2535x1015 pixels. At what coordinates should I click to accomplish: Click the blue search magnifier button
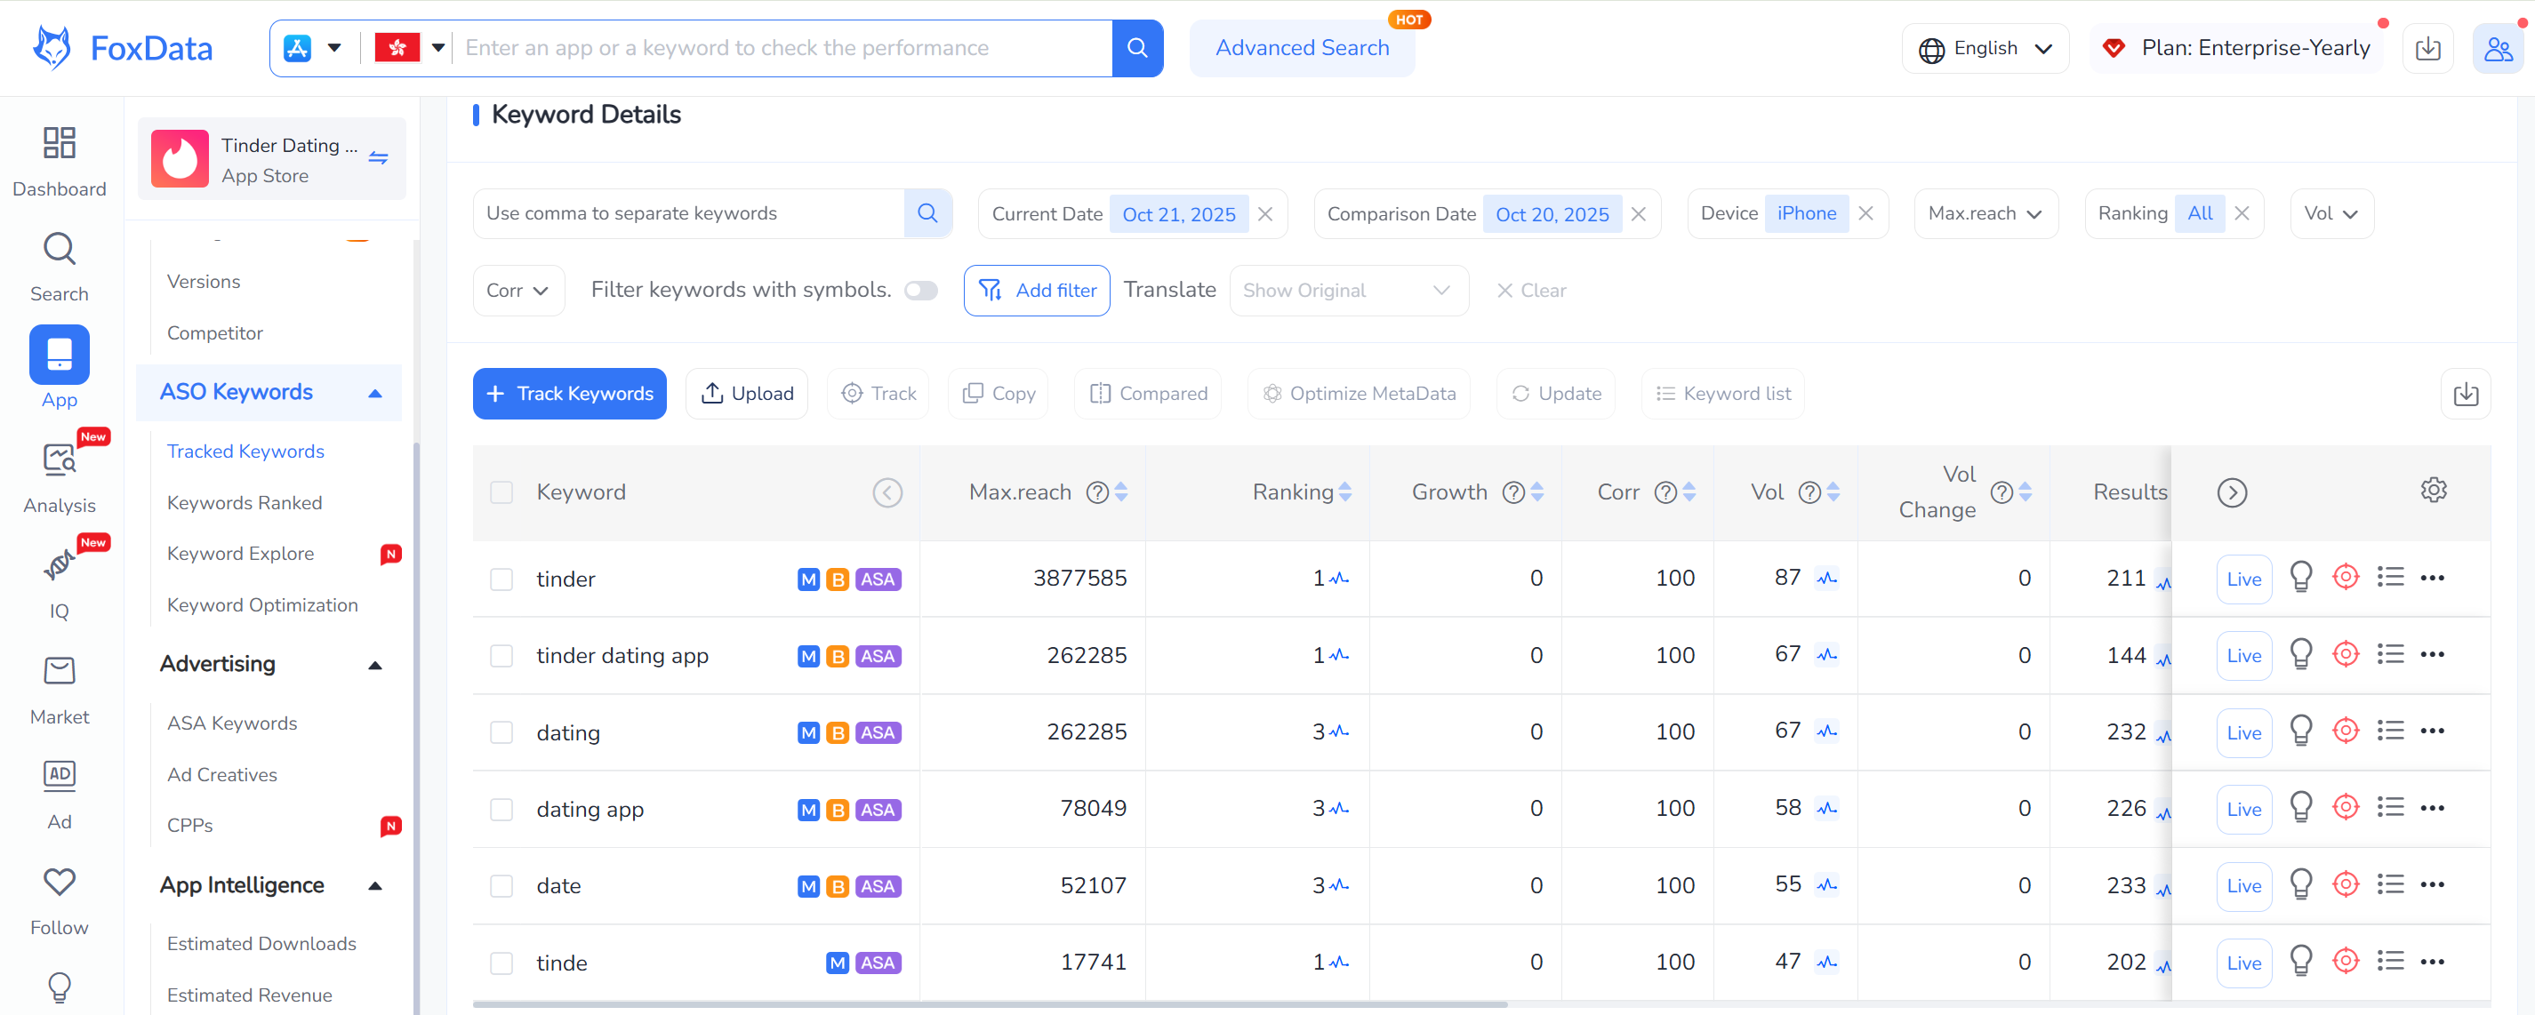[1136, 48]
